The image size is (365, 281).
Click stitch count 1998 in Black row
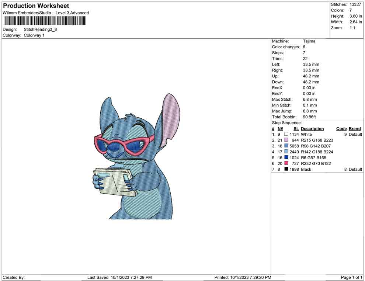294,169
